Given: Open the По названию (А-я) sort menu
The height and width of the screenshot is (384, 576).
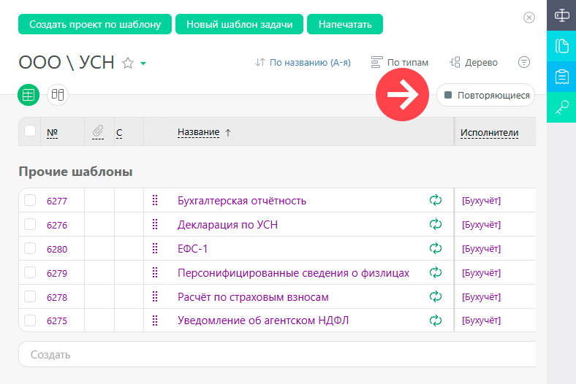Looking at the screenshot, I should (303, 62).
